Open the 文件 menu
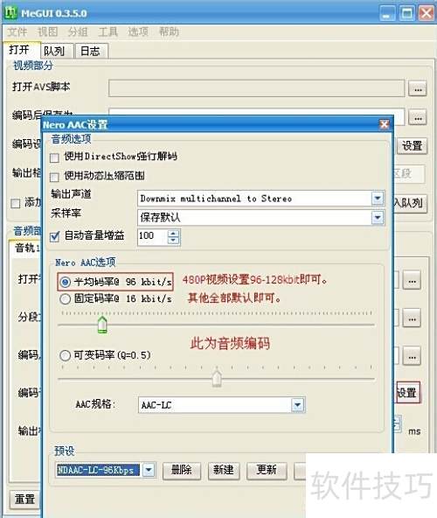Image resolution: width=437 pixels, height=518 pixels. [17, 31]
